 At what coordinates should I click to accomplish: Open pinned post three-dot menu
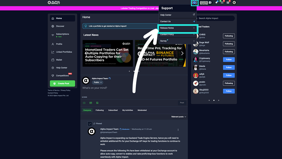click(x=178, y=130)
